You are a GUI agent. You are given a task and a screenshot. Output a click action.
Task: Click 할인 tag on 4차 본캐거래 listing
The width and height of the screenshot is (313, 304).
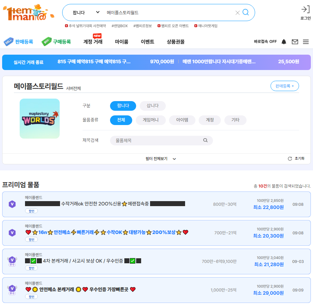[31, 268]
